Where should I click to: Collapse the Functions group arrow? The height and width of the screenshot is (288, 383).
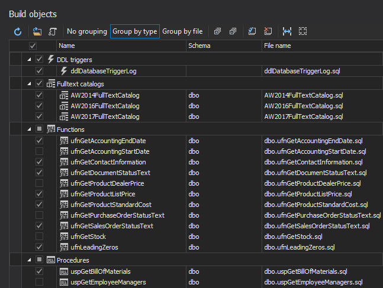[x=28, y=129]
